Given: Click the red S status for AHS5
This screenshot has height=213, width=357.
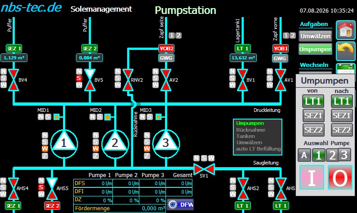Looking at the screenshot, I should click(x=41, y=187).
